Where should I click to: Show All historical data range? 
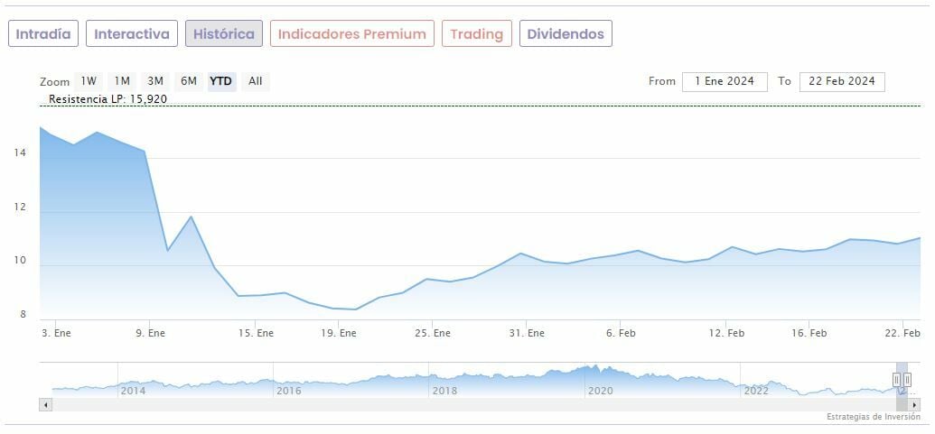(256, 81)
